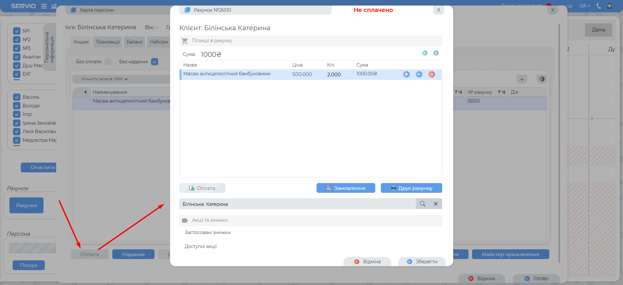Click the 'Зберегти' button
The height and width of the screenshot is (285, 623).
[422, 262]
